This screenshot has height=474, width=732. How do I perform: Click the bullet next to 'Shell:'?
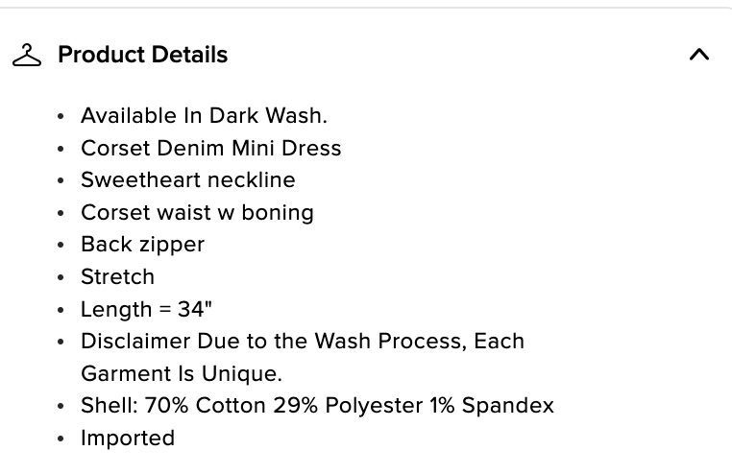tap(61, 407)
